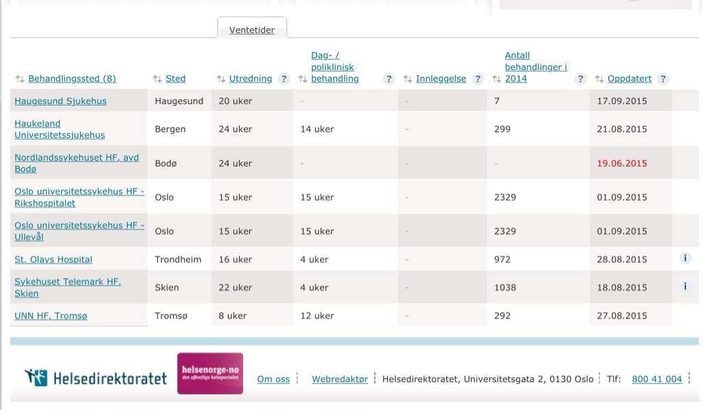Open info icon on St. Olavs Hospital row
The image size is (703, 410).
[684, 258]
